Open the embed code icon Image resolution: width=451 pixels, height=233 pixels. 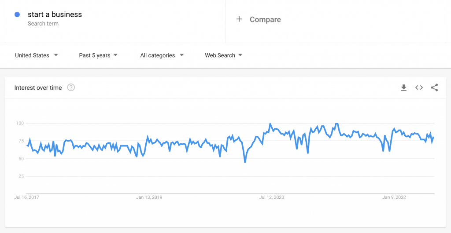419,88
